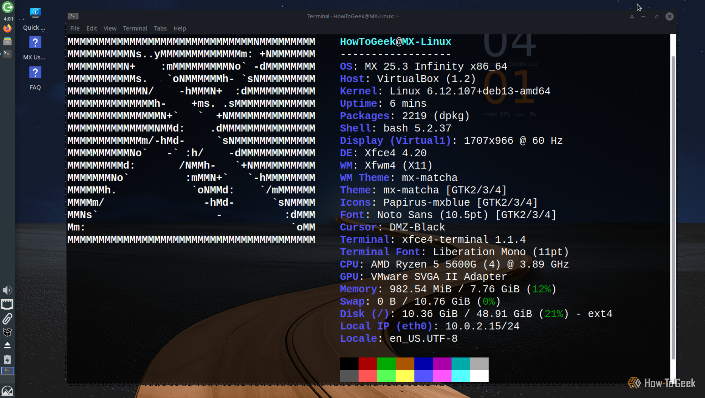Click the dark red color block
The height and width of the screenshot is (398, 705).
[368, 364]
